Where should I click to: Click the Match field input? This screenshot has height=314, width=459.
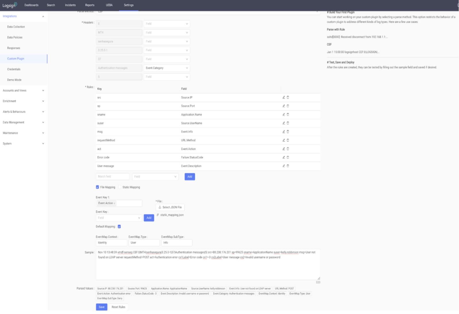coord(112,177)
